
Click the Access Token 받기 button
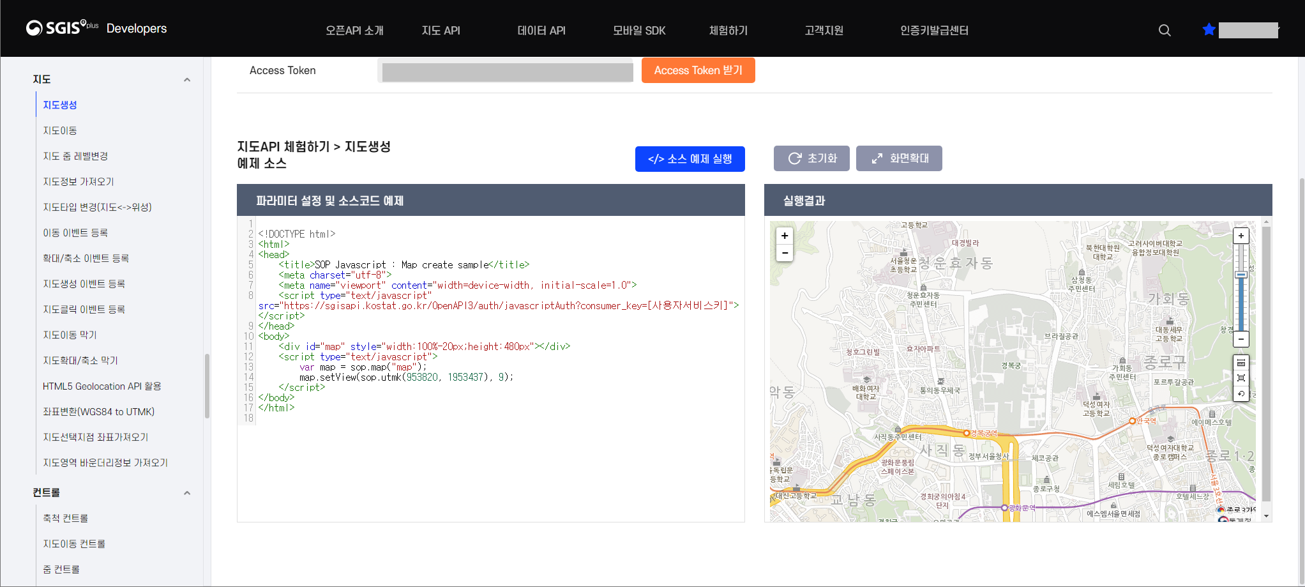[x=698, y=70]
